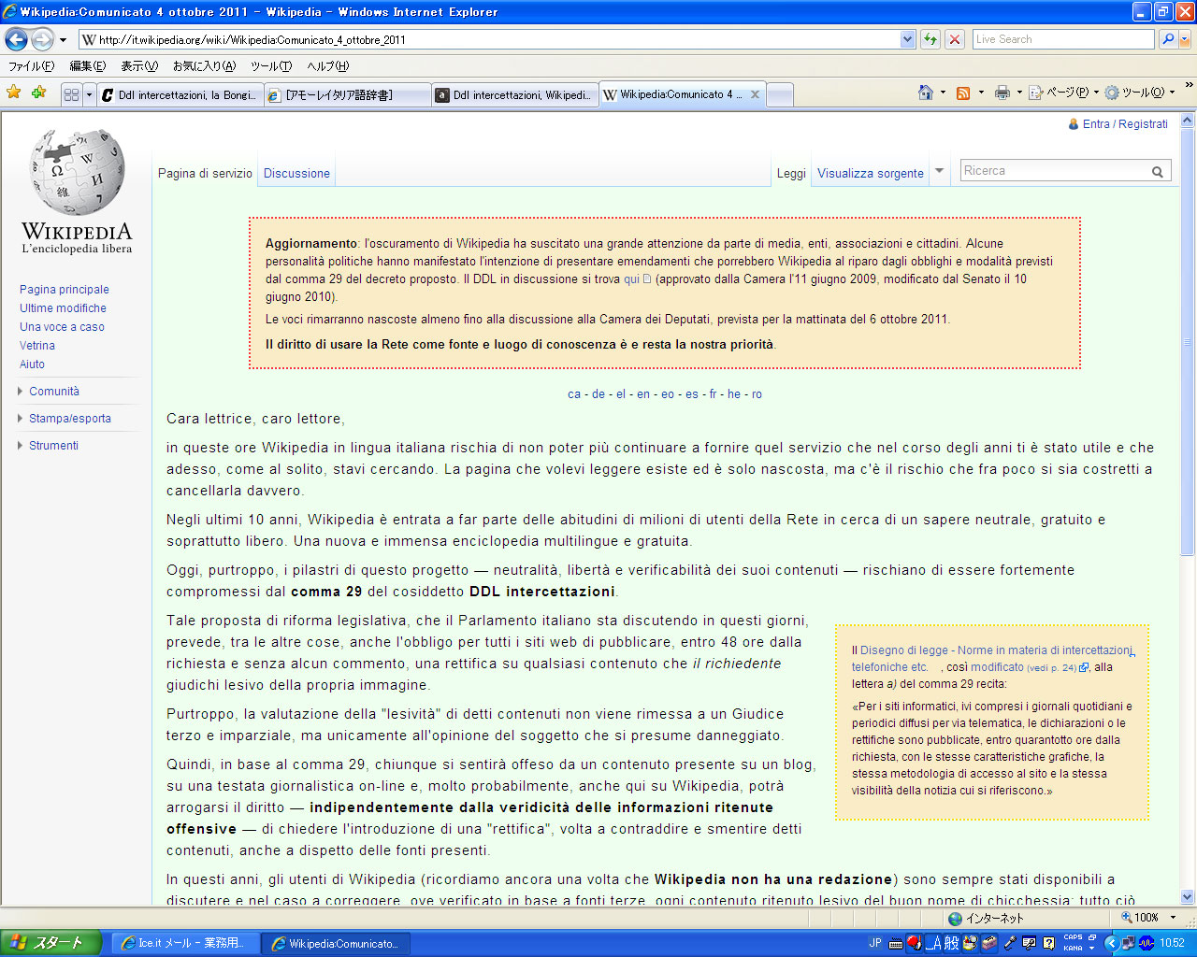Click the Add to Favorites icon

(38, 93)
